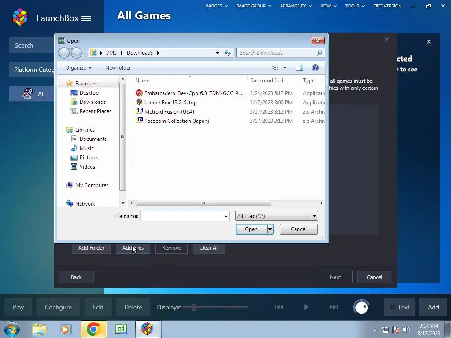Click the LaunchBox-13.2-Setup file icon
Image resolution: width=451 pixels, height=338 pixels.
(x=139, y=102)
